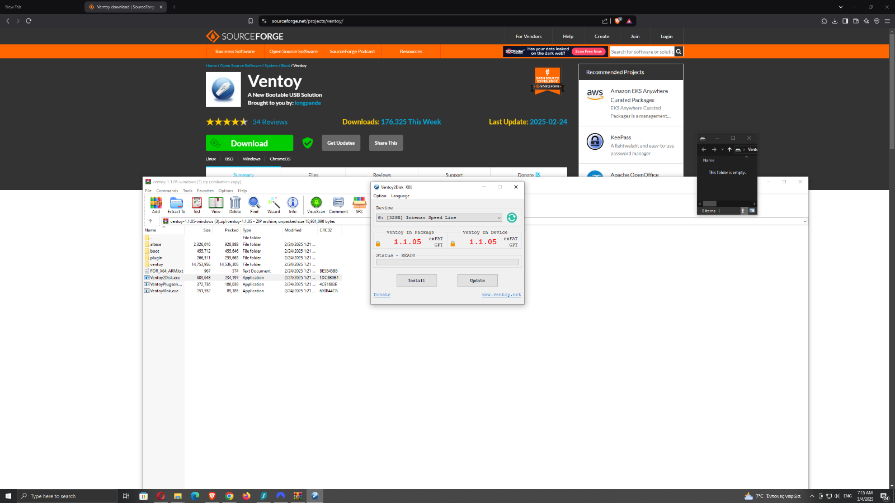Open the www.ventoy.net link

pos(501,295)
